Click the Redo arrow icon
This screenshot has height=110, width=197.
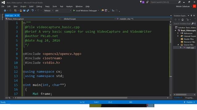(x=38, y=11)
